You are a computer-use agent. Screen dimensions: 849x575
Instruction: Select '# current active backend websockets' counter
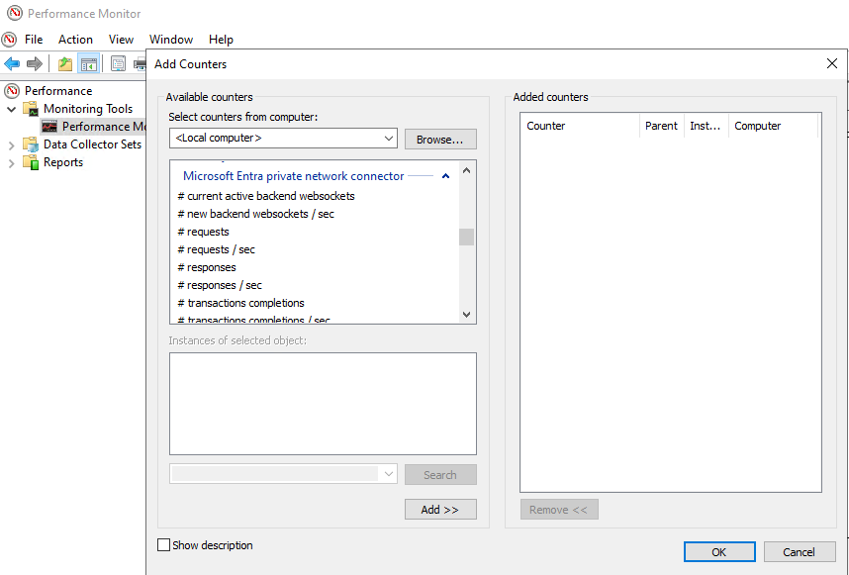[266, 196]
